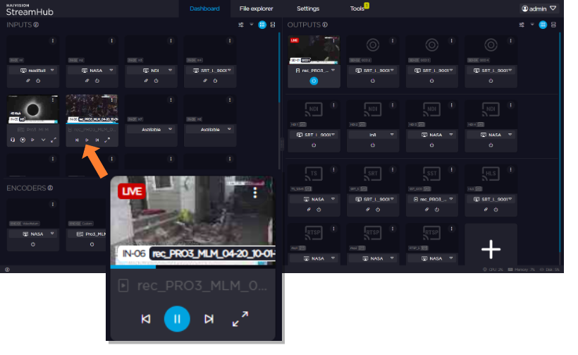Expand first Available input slot dropdown
The height and width of the screenshot is (355, 578).
click(x=171, y=130)
